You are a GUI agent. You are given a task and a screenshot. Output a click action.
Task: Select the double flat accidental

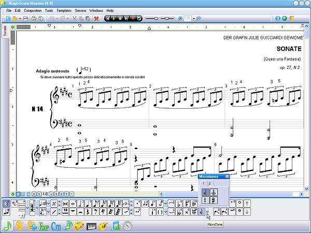[179, 212]
